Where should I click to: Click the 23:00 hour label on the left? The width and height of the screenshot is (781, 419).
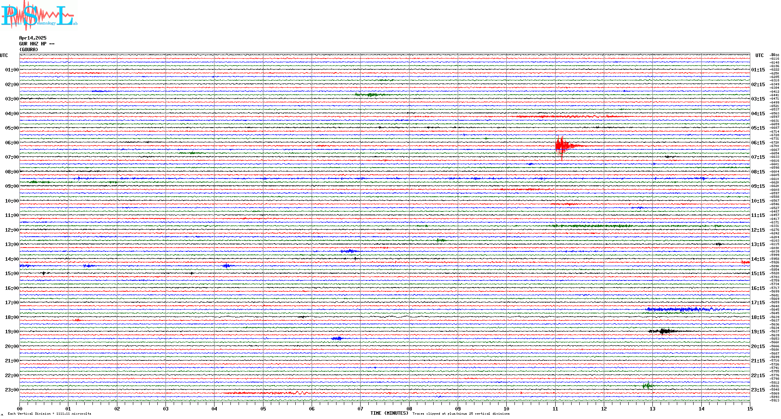(12, 390)
